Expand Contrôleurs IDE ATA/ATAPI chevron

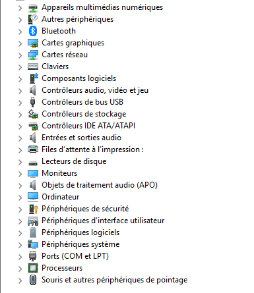pyautogui.click(x=20, y=126)
